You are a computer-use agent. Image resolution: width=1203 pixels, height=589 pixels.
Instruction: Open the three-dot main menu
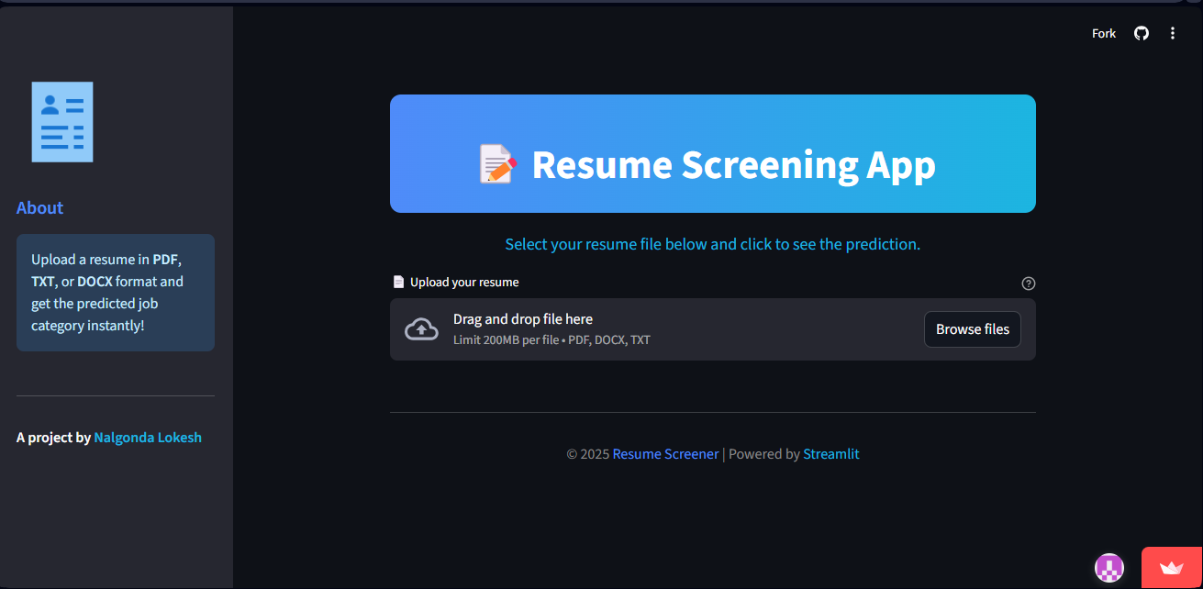pyautogui.click(x=1172, y=33)
